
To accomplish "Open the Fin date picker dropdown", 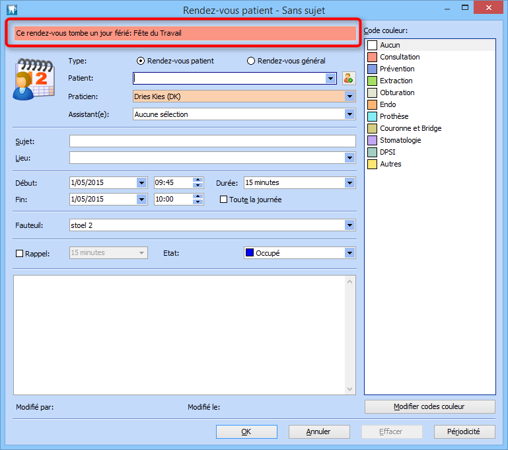I will click(141, 200).
